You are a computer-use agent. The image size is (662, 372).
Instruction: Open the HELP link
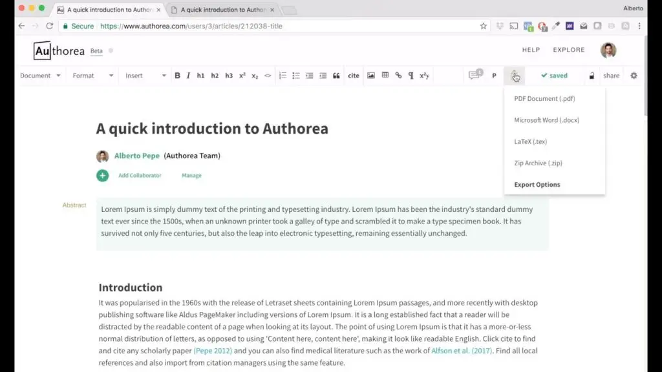click(x=531, y=50)
